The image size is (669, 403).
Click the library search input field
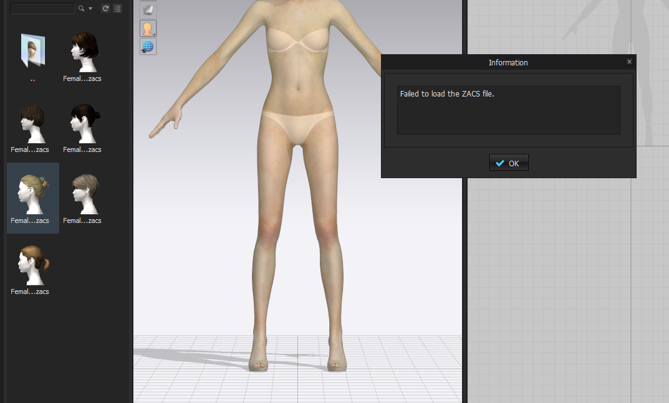point(42,9)
